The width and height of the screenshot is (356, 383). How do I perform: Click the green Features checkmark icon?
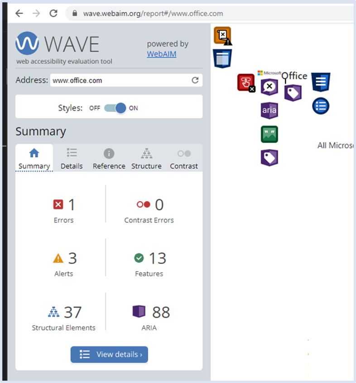coord(139,258)
